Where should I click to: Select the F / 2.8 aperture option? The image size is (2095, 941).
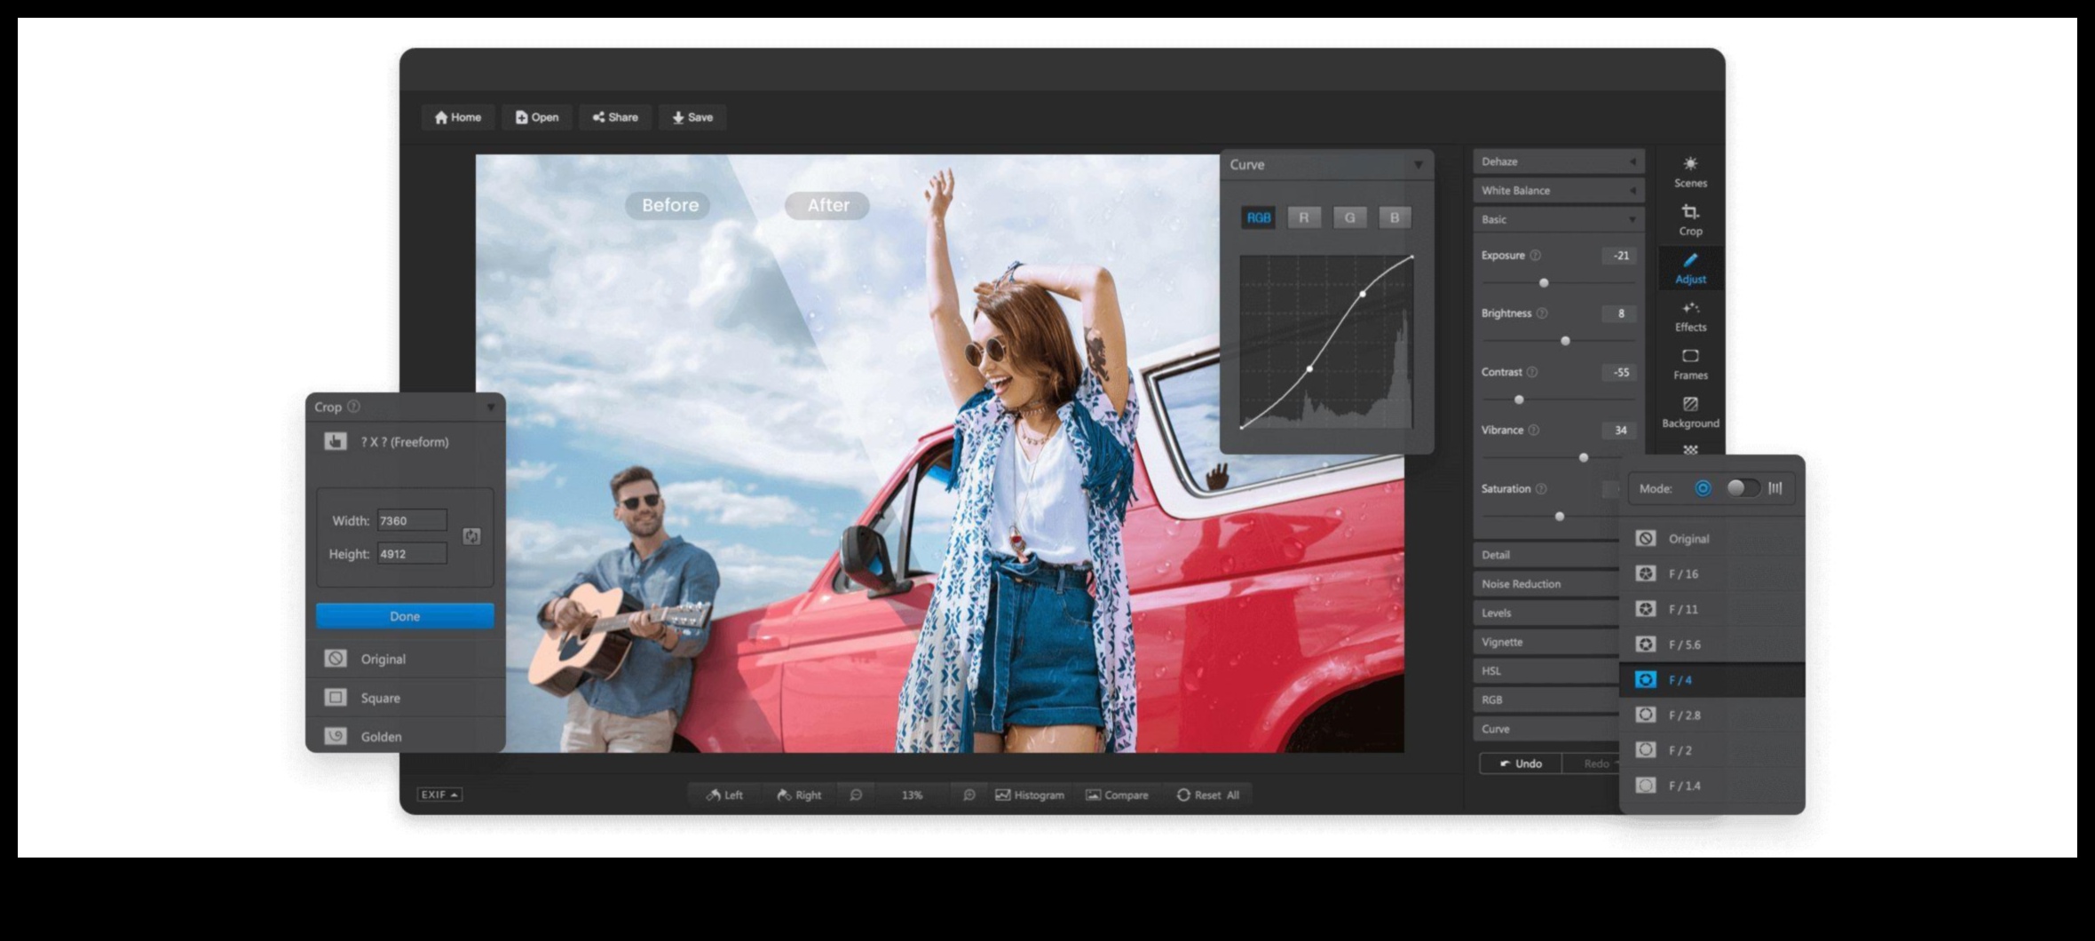point(1684,715)
